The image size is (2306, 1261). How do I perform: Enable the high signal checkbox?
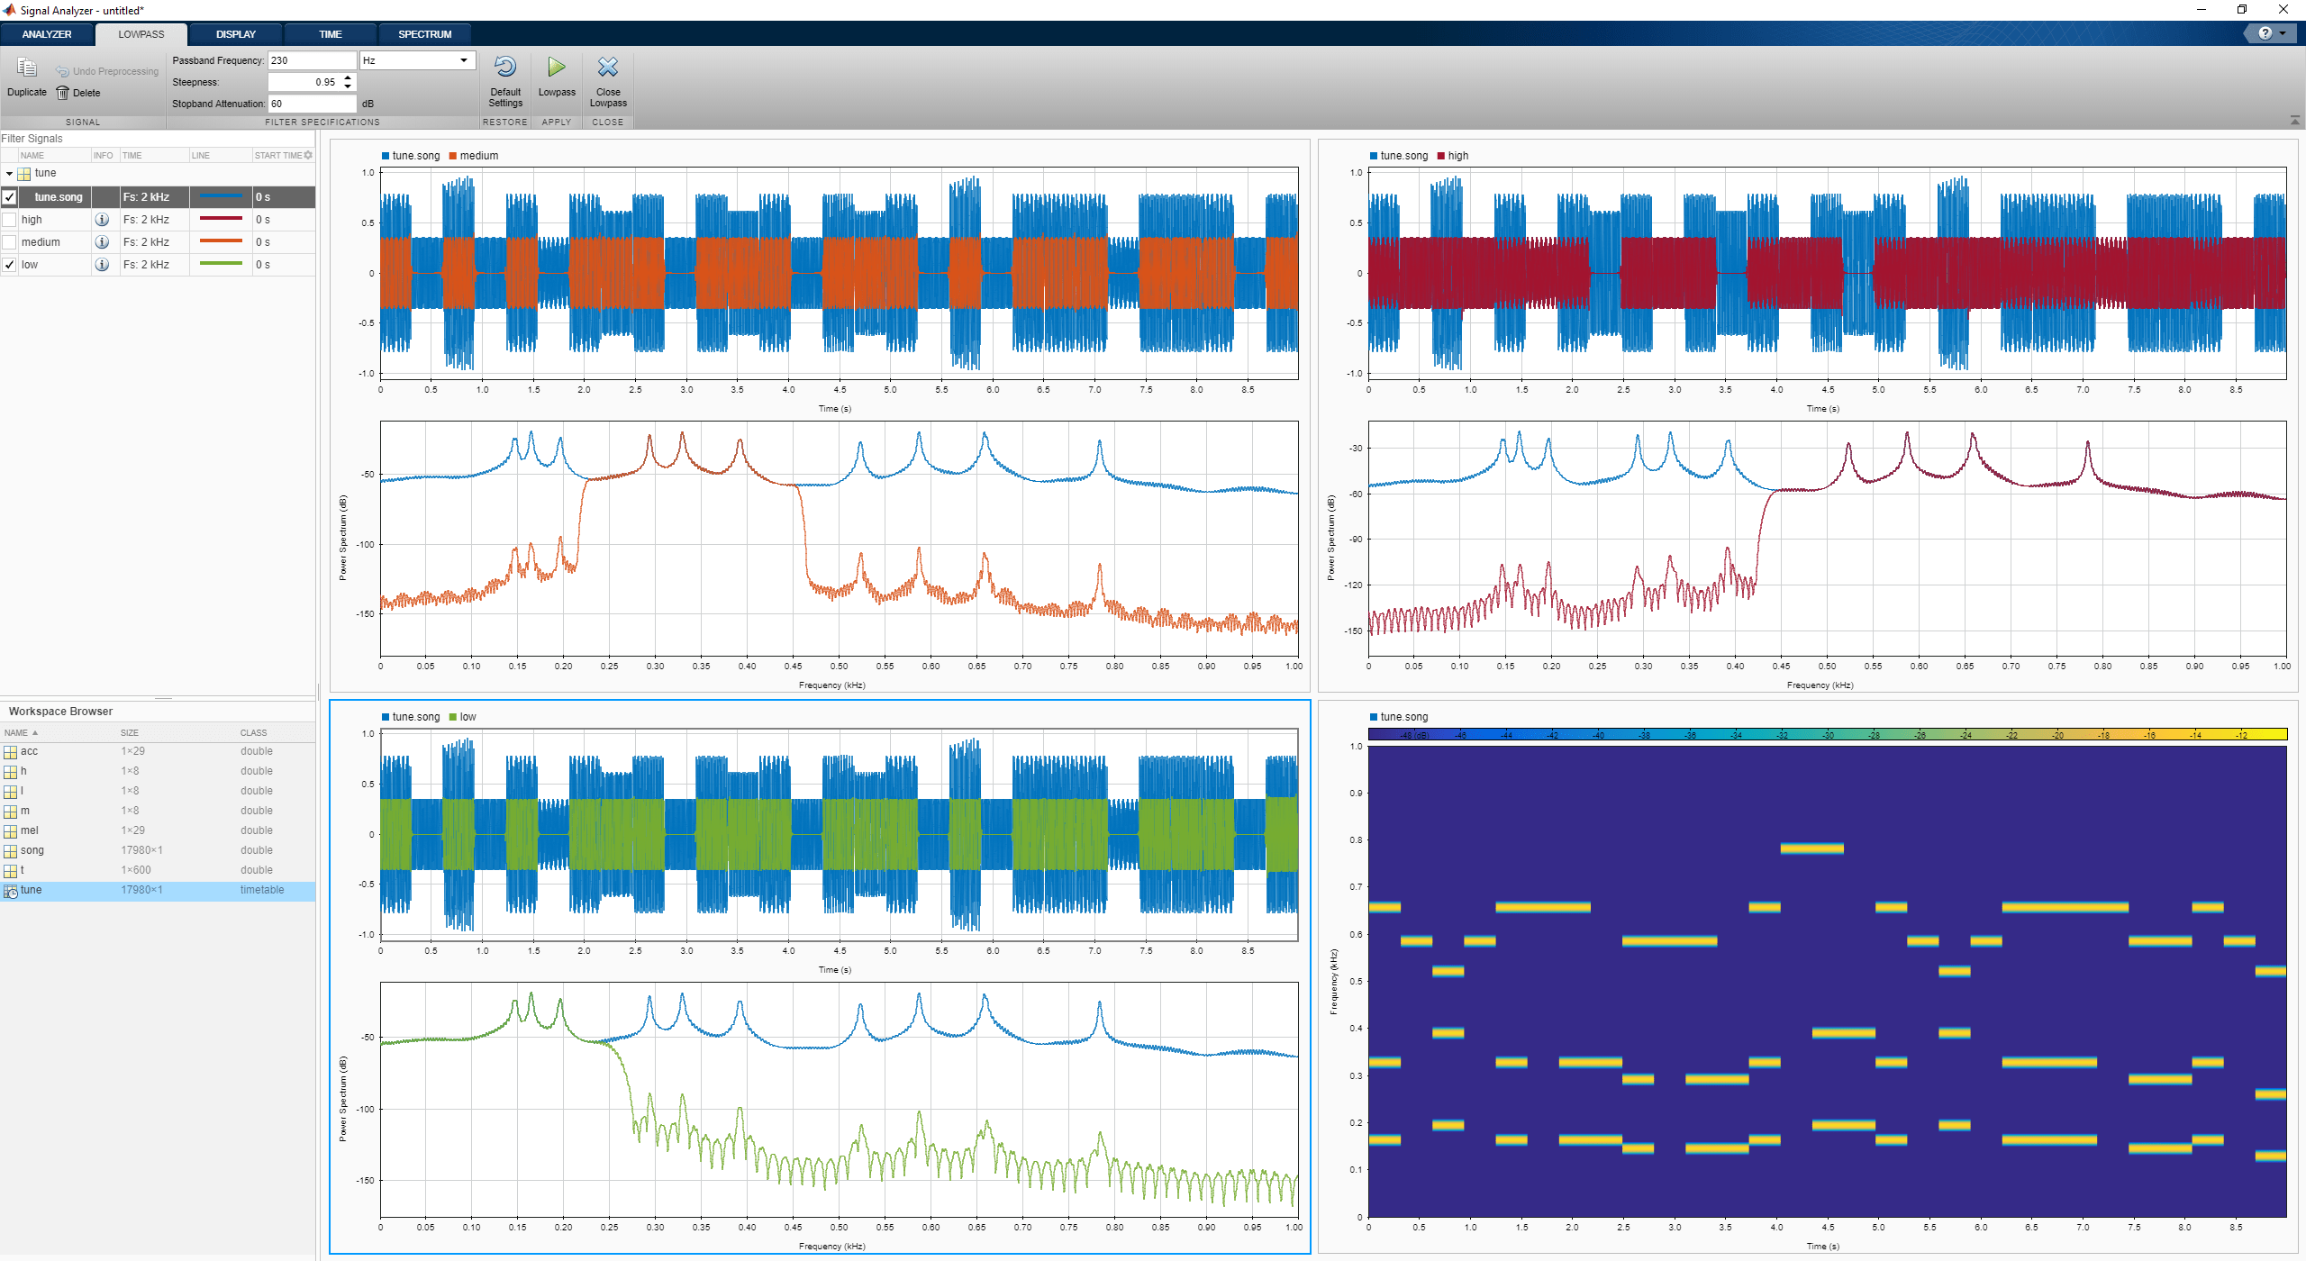(10, 220)
